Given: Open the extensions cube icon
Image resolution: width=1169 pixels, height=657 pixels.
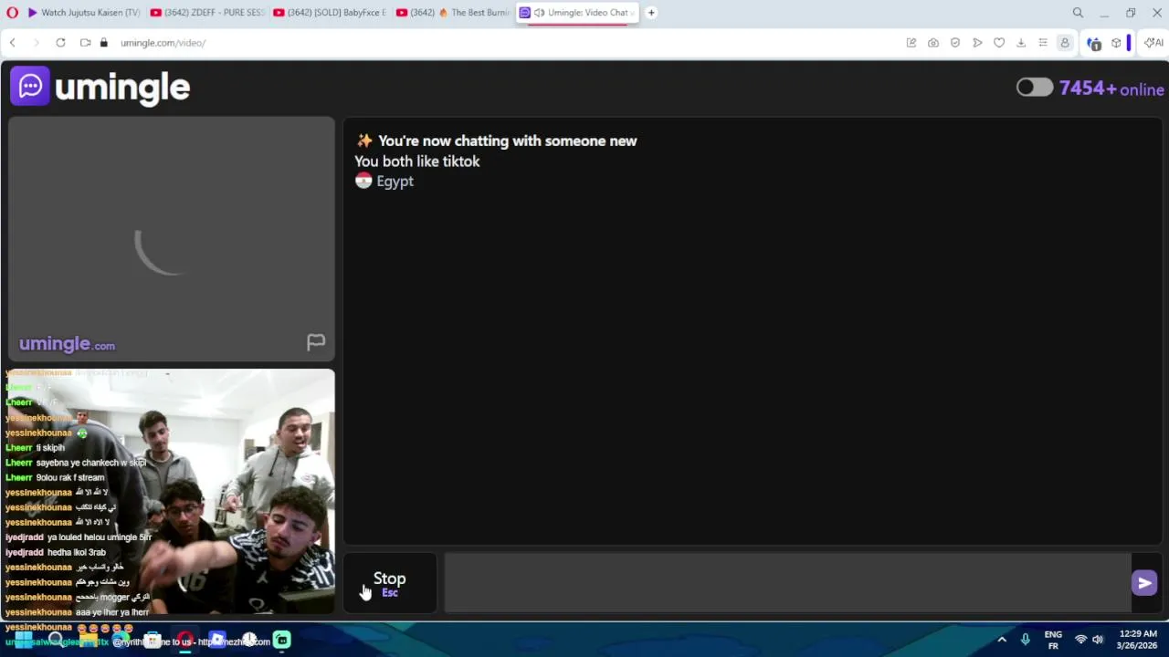Looking at the screenshot, I should [1116, 43].
